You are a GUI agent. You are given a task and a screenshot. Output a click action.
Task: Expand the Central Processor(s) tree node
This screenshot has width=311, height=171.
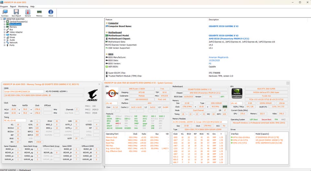5,22
